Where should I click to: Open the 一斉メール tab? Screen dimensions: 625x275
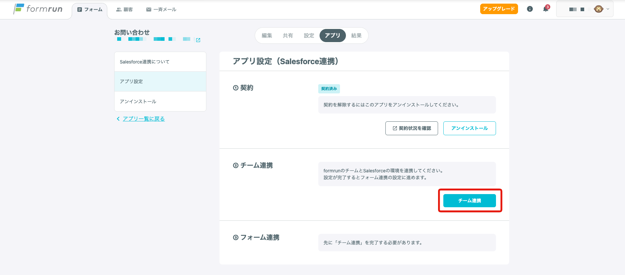161,10
